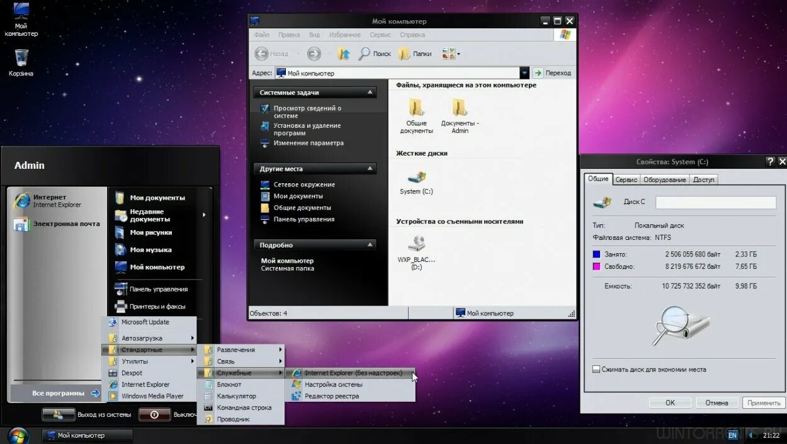Image resolution: width=787 pixels, height=444 pixels.
Task: Click the disk label input field
Action: (716, 202)
